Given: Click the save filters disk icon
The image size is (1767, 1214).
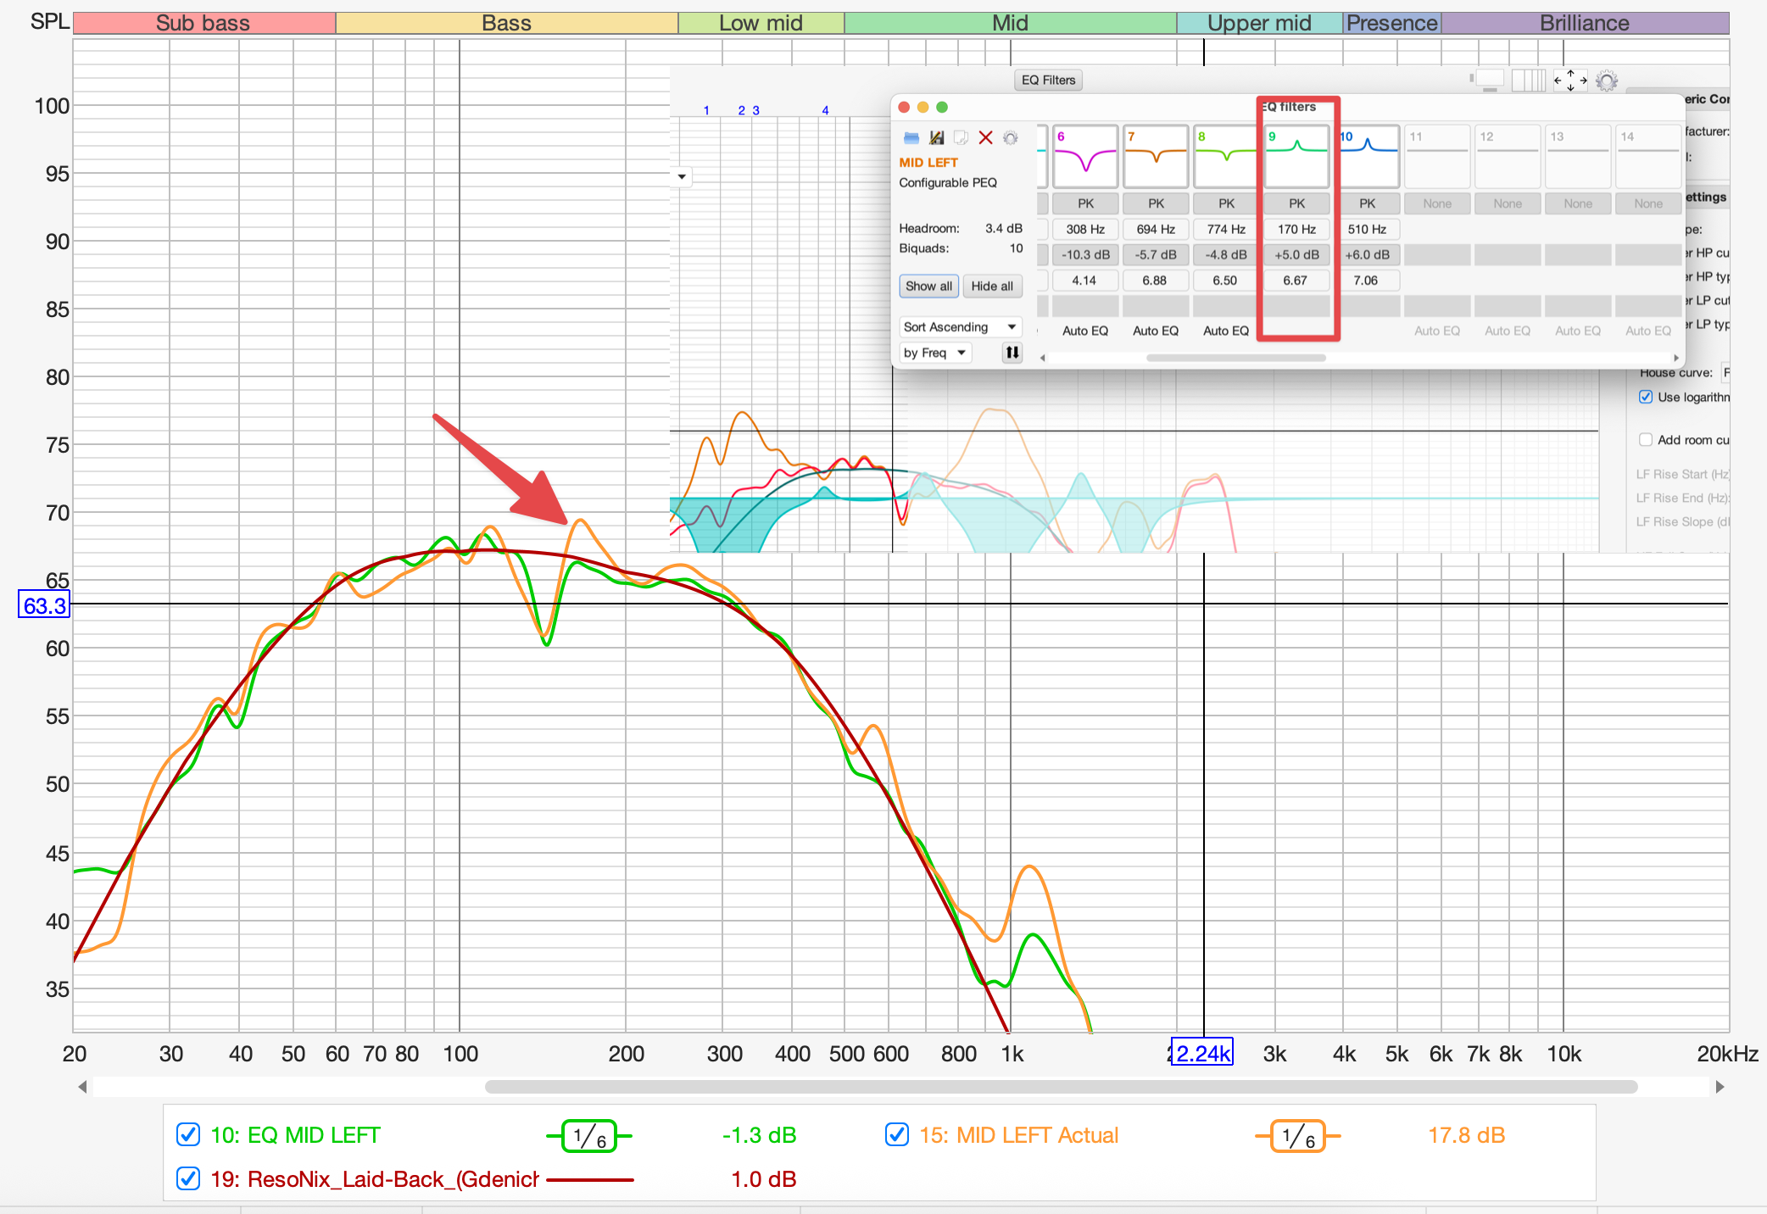Looking at the screenshot, I should pyautogui.click(x=937, y=138).
